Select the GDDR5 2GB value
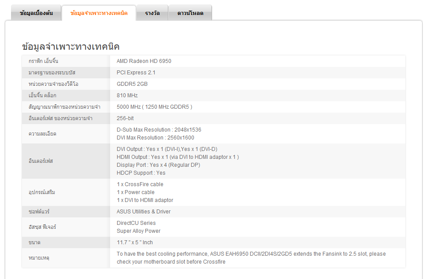The height and width of the screenshot is (279, 426). (132, 84)
